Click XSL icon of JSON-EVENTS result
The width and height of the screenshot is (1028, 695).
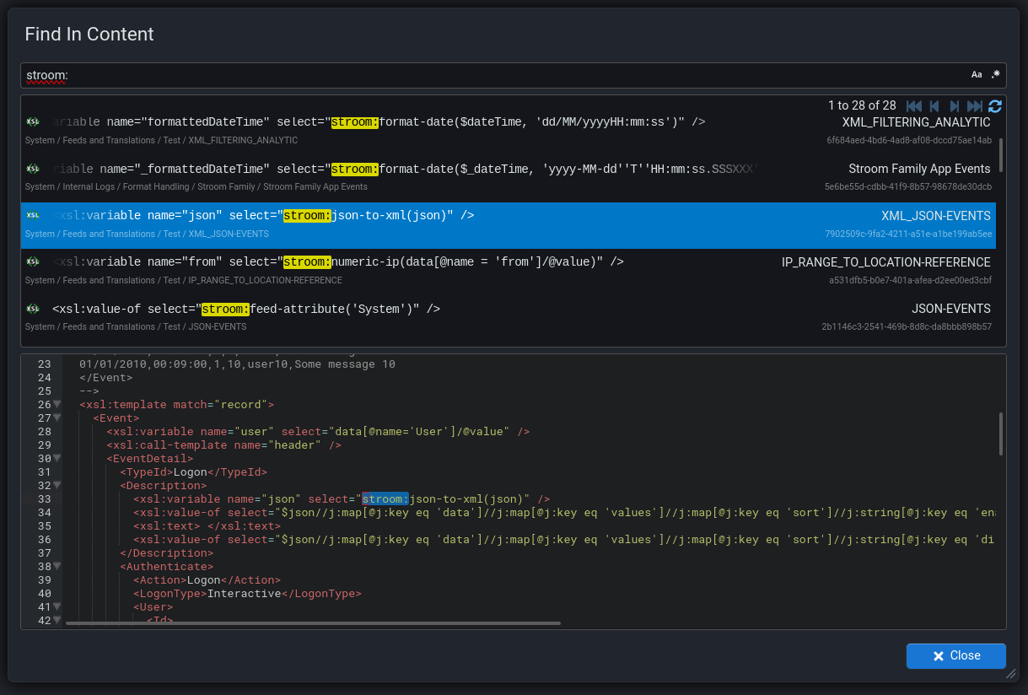tap(33, 309)
